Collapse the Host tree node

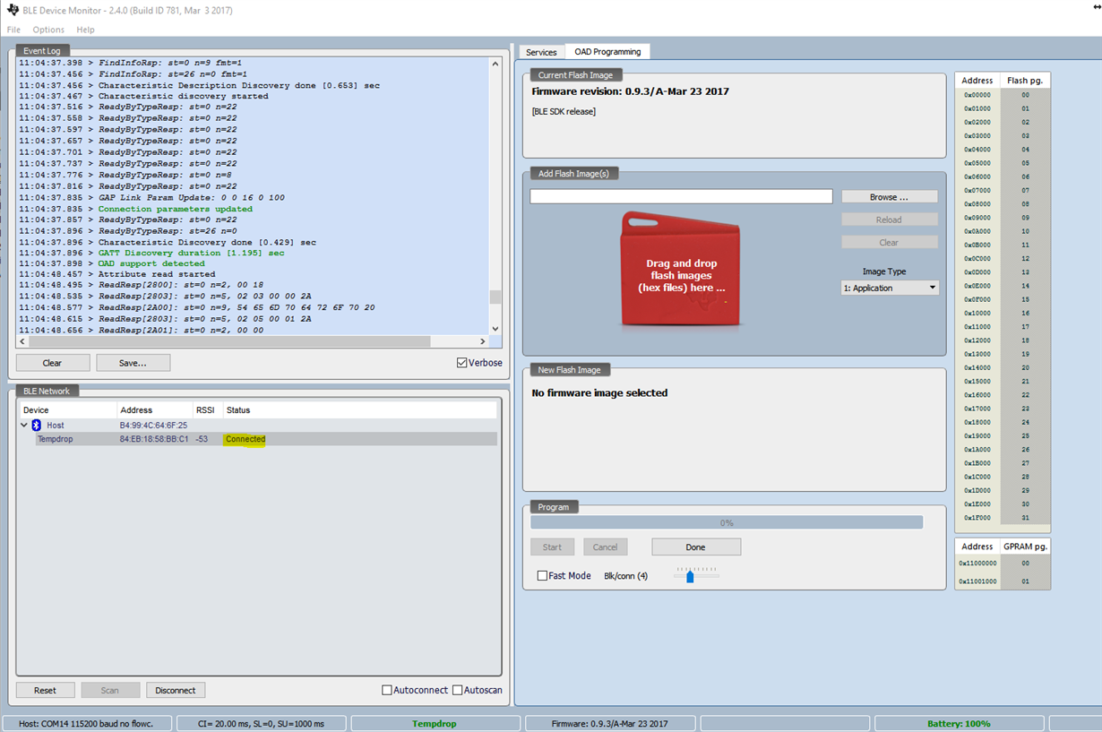pyautogui.click(x=24, y=425)
